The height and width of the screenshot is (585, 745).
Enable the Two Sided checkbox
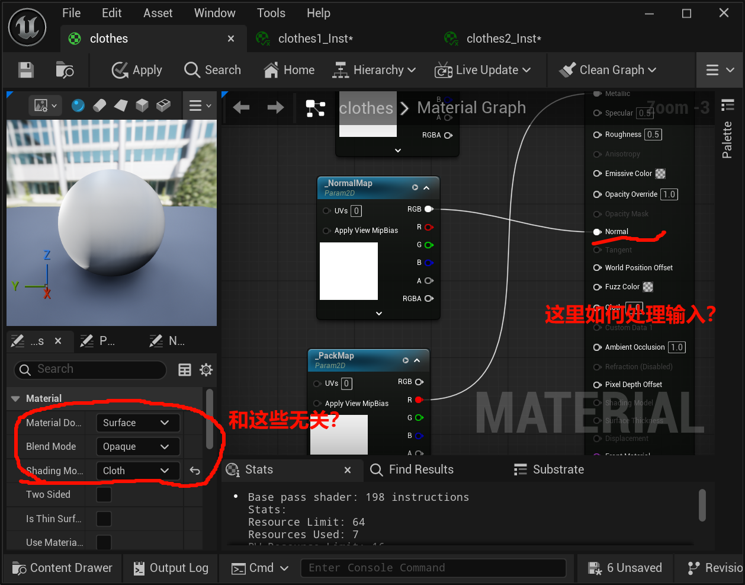pos(104,494)
